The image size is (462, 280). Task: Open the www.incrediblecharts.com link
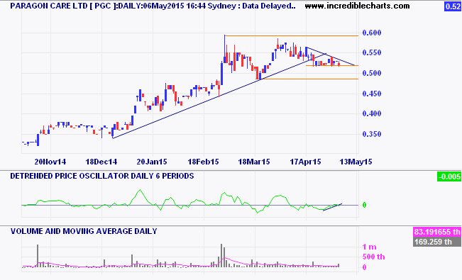click(357, 6)
